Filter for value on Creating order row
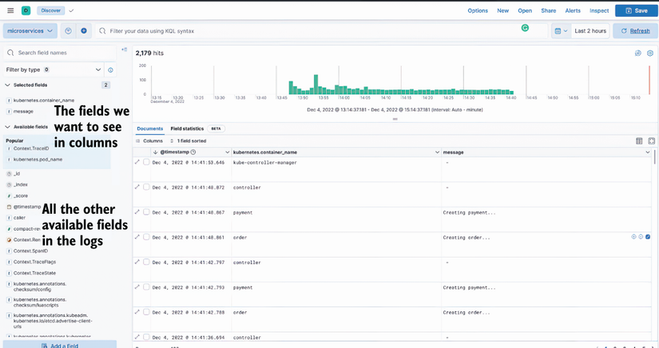This screenshot has height=348, width=659. point(633,237)
